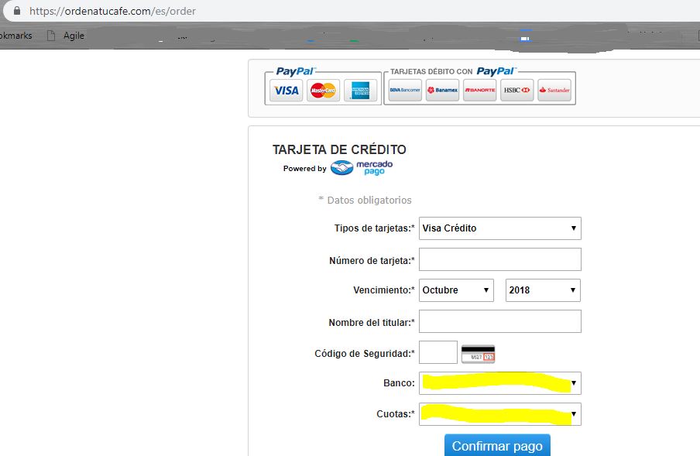The image size is (700, 456).
Task: Open the expiration month dropdown showing Octubre
Action: tap(456, 290)
